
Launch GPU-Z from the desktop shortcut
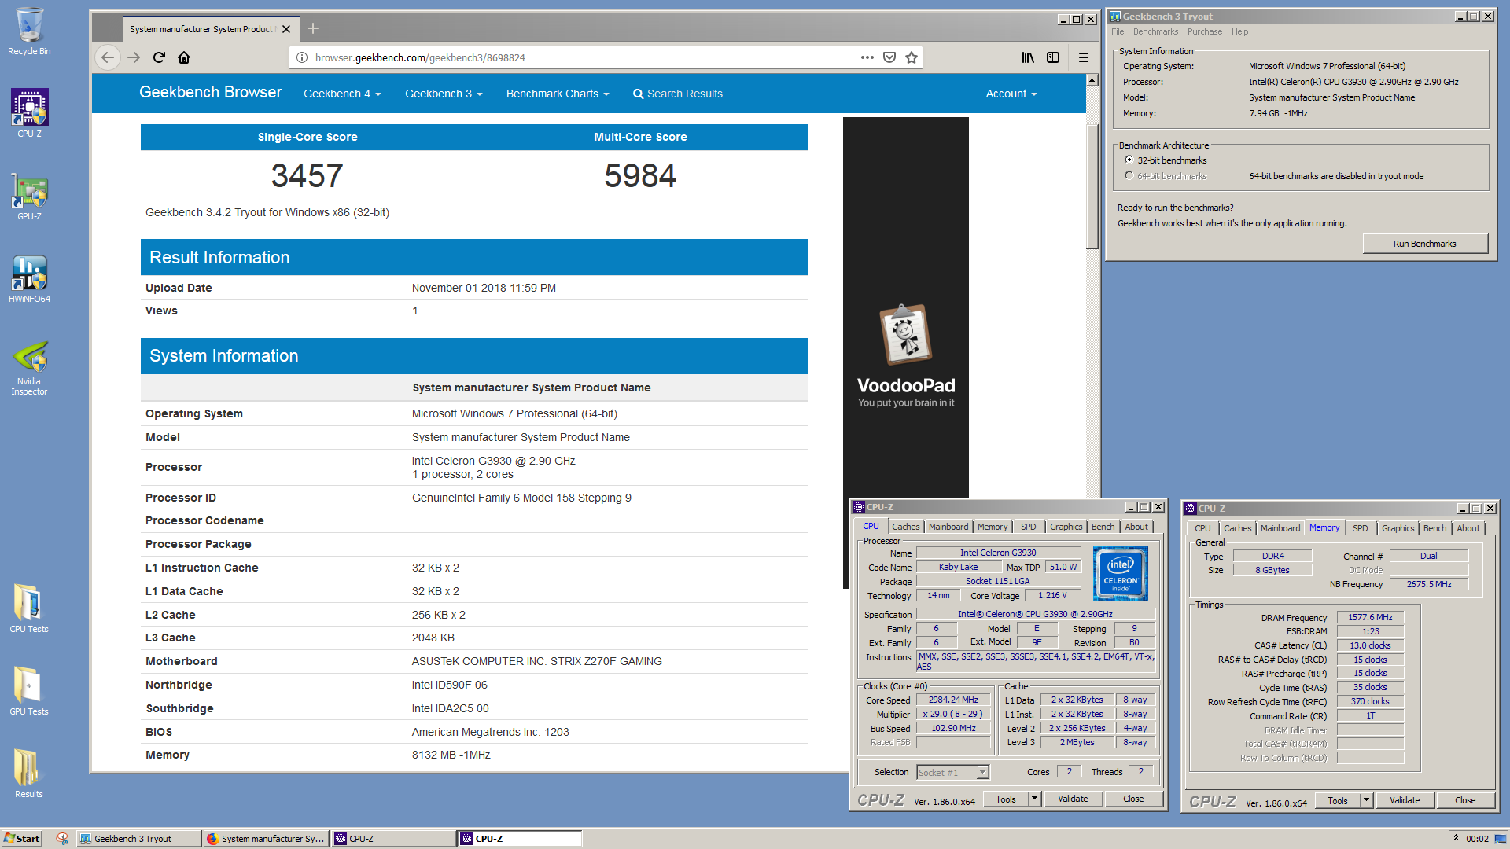(29, 196)
